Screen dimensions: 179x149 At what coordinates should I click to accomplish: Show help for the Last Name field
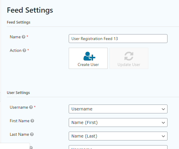point(32,134)
